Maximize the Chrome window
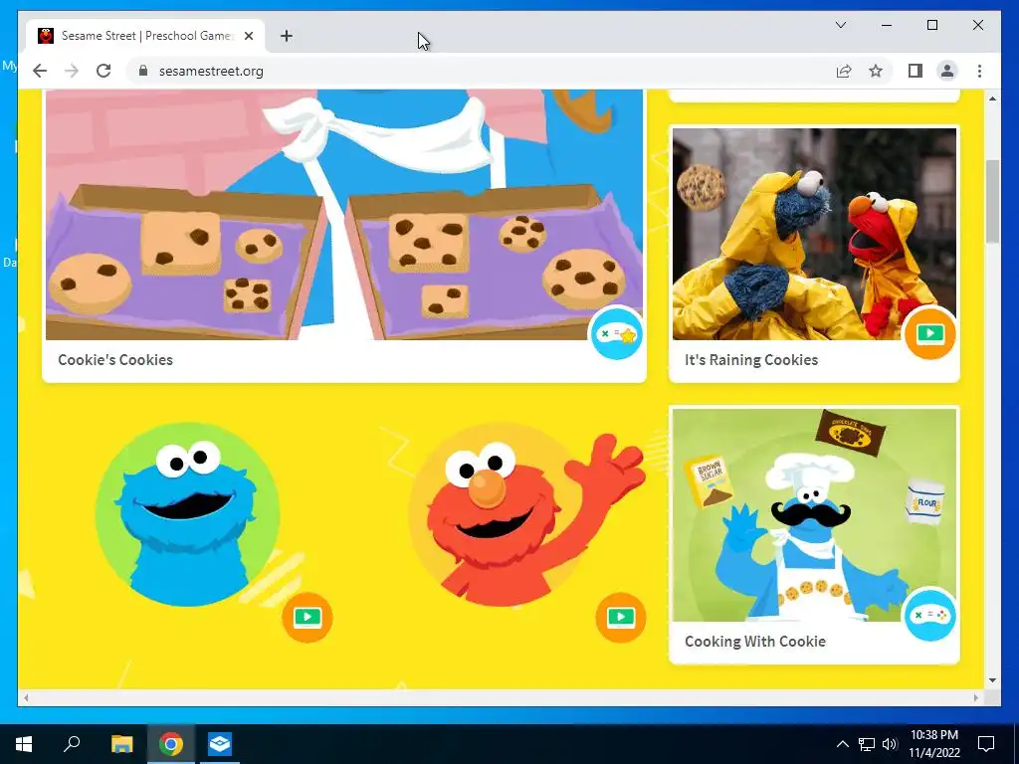The image size is (1019, 764). [931, 25]
